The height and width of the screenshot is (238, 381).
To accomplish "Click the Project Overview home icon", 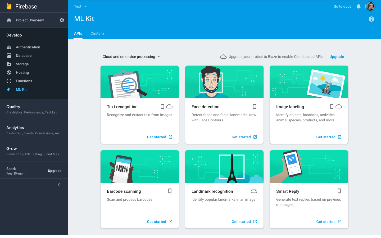I will 9,20.
